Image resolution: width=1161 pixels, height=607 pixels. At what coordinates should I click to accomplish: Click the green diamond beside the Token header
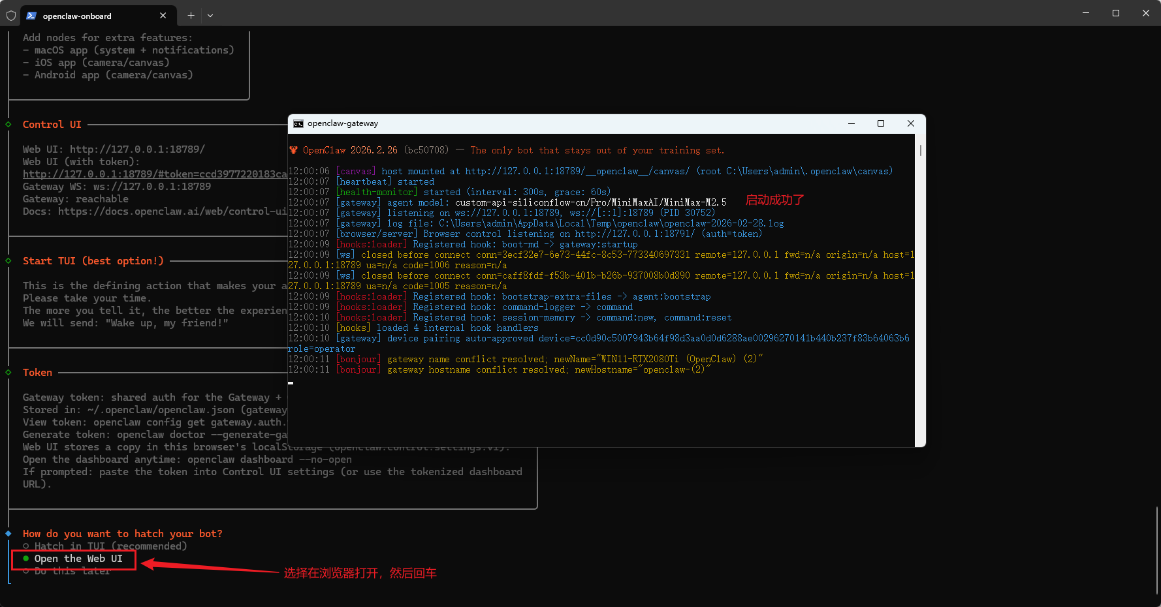[x=8, y=372]
